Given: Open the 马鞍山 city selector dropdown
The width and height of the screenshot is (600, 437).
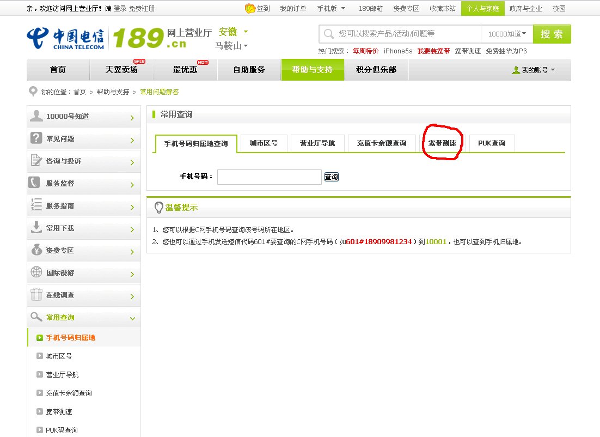Looking at the screenshot, I should click(x=231, y=46).
